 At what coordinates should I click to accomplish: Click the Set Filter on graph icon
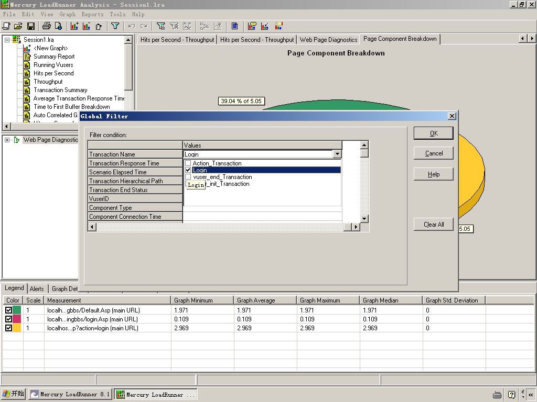(x=160, y=26)
